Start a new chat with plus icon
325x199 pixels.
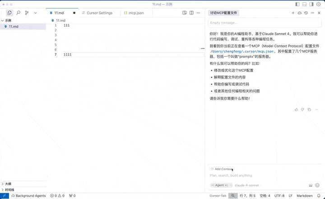click(x=293, y=13)
